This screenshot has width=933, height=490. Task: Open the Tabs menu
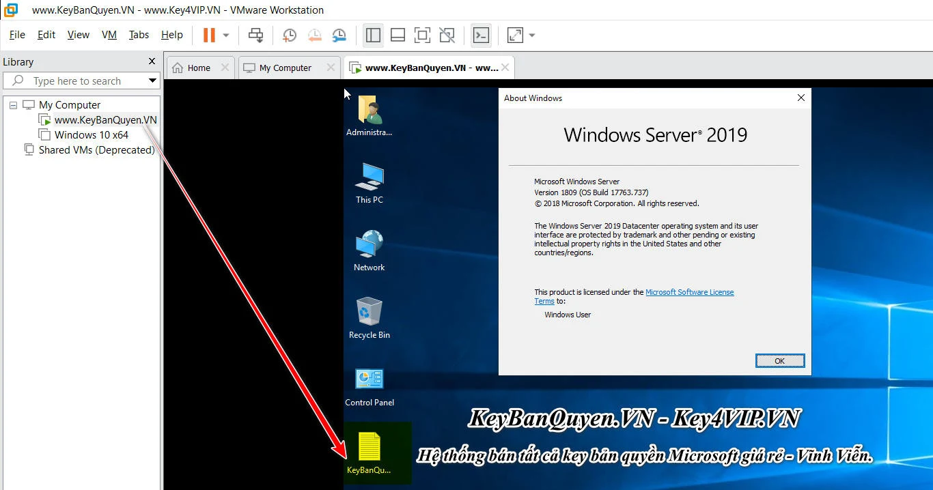[x=139, y=35]
